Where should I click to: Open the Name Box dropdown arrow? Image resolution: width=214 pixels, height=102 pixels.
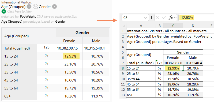(146, 18)
